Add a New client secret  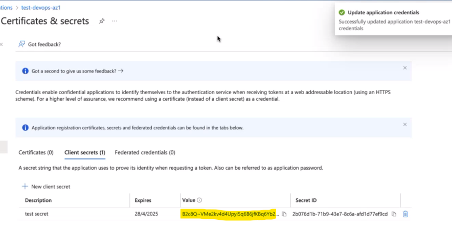(x=46, y=187)
